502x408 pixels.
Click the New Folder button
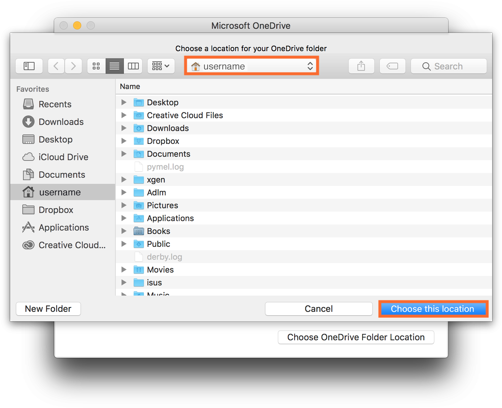click(48, 309)
